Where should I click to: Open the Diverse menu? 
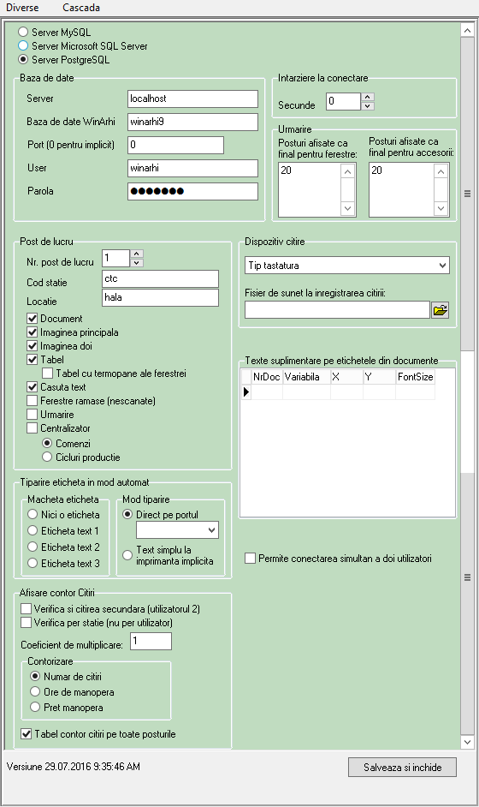(22, 8)
